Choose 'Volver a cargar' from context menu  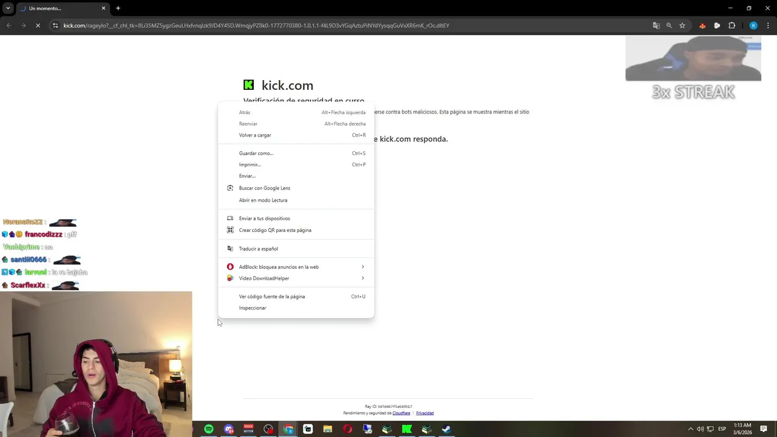[296, 135]
